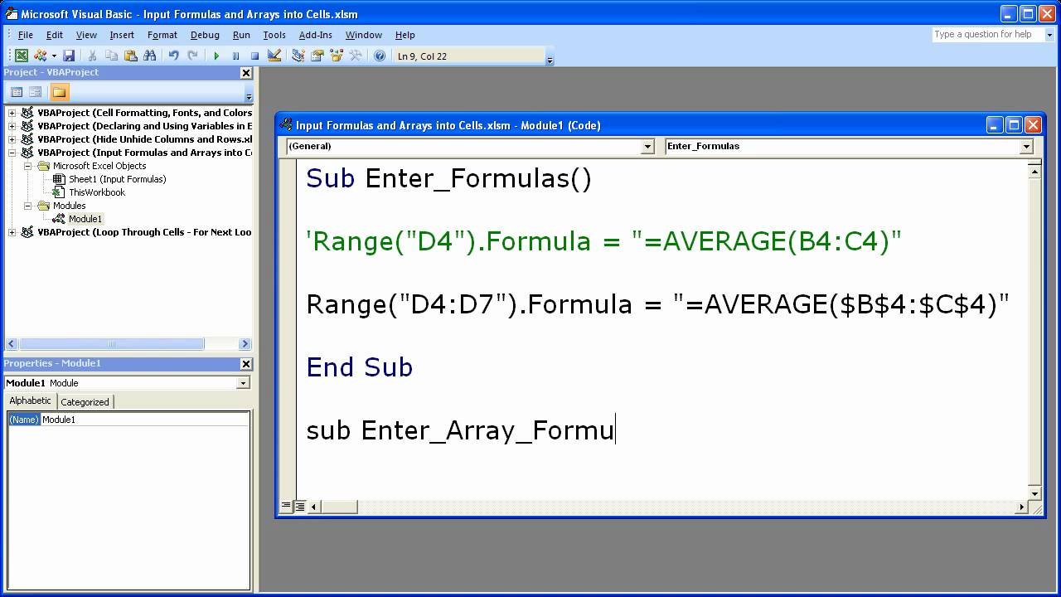Click the Standard toolbar options arrow
Image resolution: width=1061 pixels, height=597 pixels.
[x=550, y=61]
